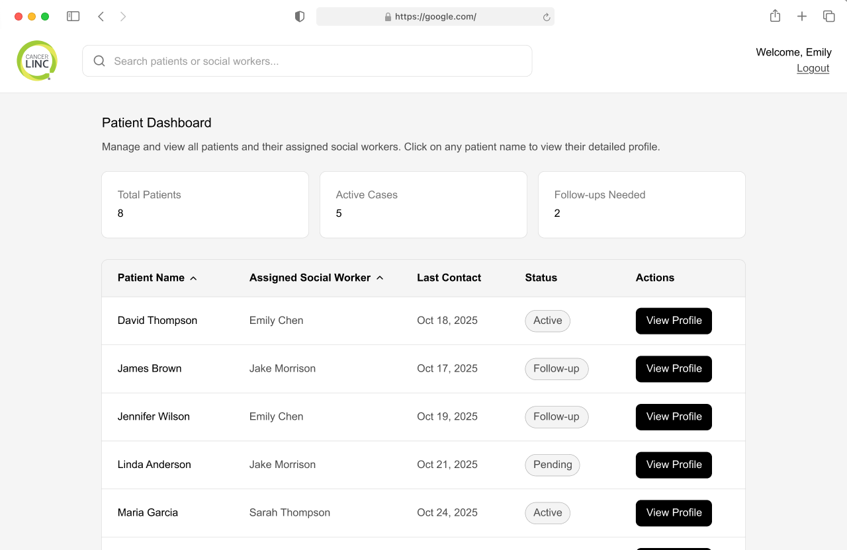Click the padlock icon in the address bar
The image size is (847, 550).
pos(388,17)
